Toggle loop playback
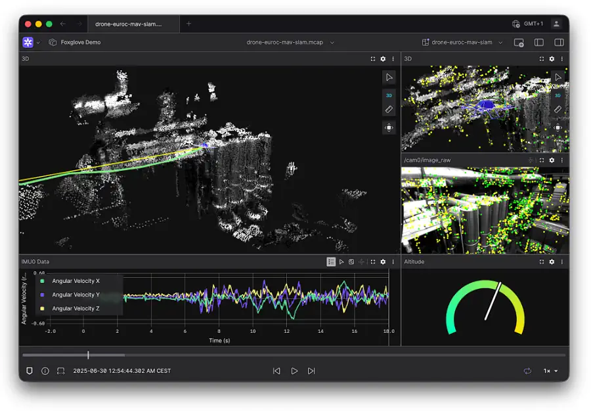Viewport: 593px width, 411px height. (x=527, y=371)
